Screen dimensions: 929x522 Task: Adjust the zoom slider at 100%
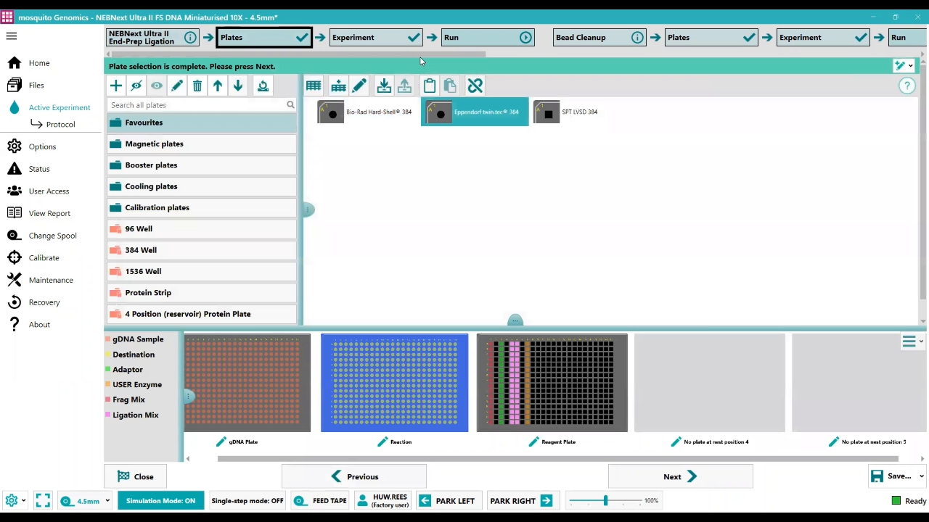605,501
